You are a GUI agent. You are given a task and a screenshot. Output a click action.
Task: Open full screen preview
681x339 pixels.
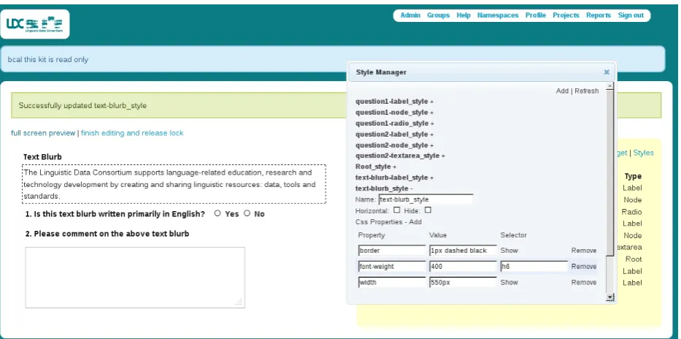click(x=43, y=133)
